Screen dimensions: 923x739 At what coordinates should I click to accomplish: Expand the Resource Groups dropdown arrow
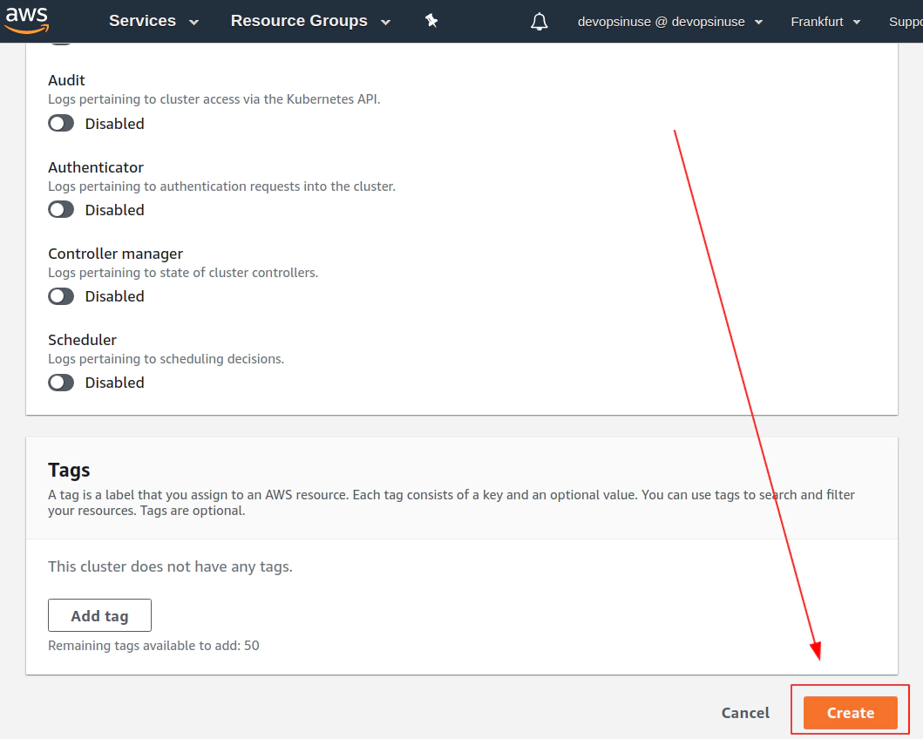[x=385, y=23]
